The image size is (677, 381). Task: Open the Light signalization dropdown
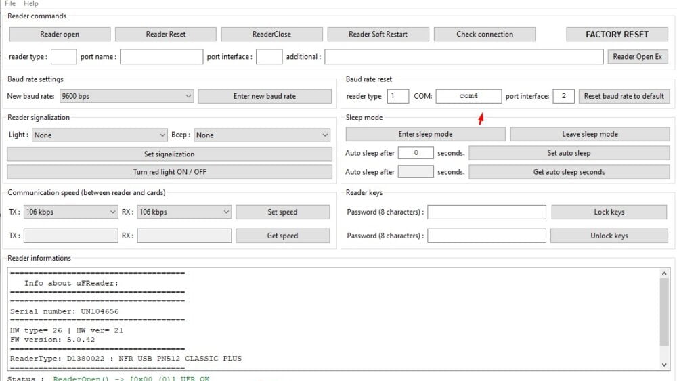pyautogui.click(x=100, y=135)
